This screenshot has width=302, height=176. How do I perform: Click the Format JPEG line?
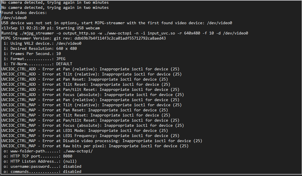point(35,59)
